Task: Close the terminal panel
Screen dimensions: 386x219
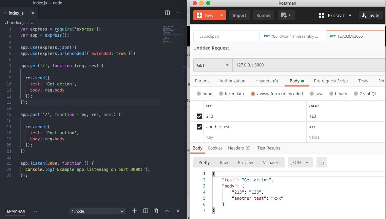Action: tap(178, 211)
